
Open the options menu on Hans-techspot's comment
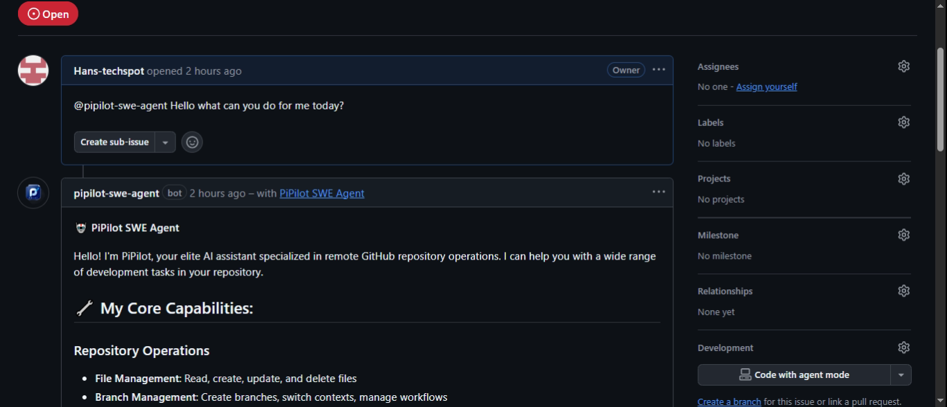click(x=659, y=70)
